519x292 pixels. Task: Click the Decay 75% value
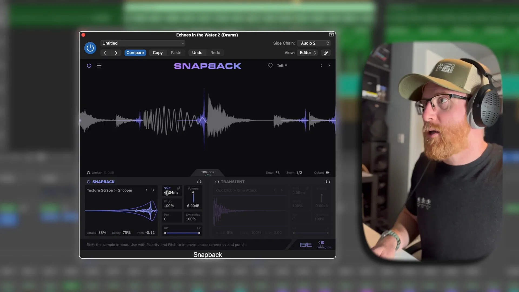(127, 233)
